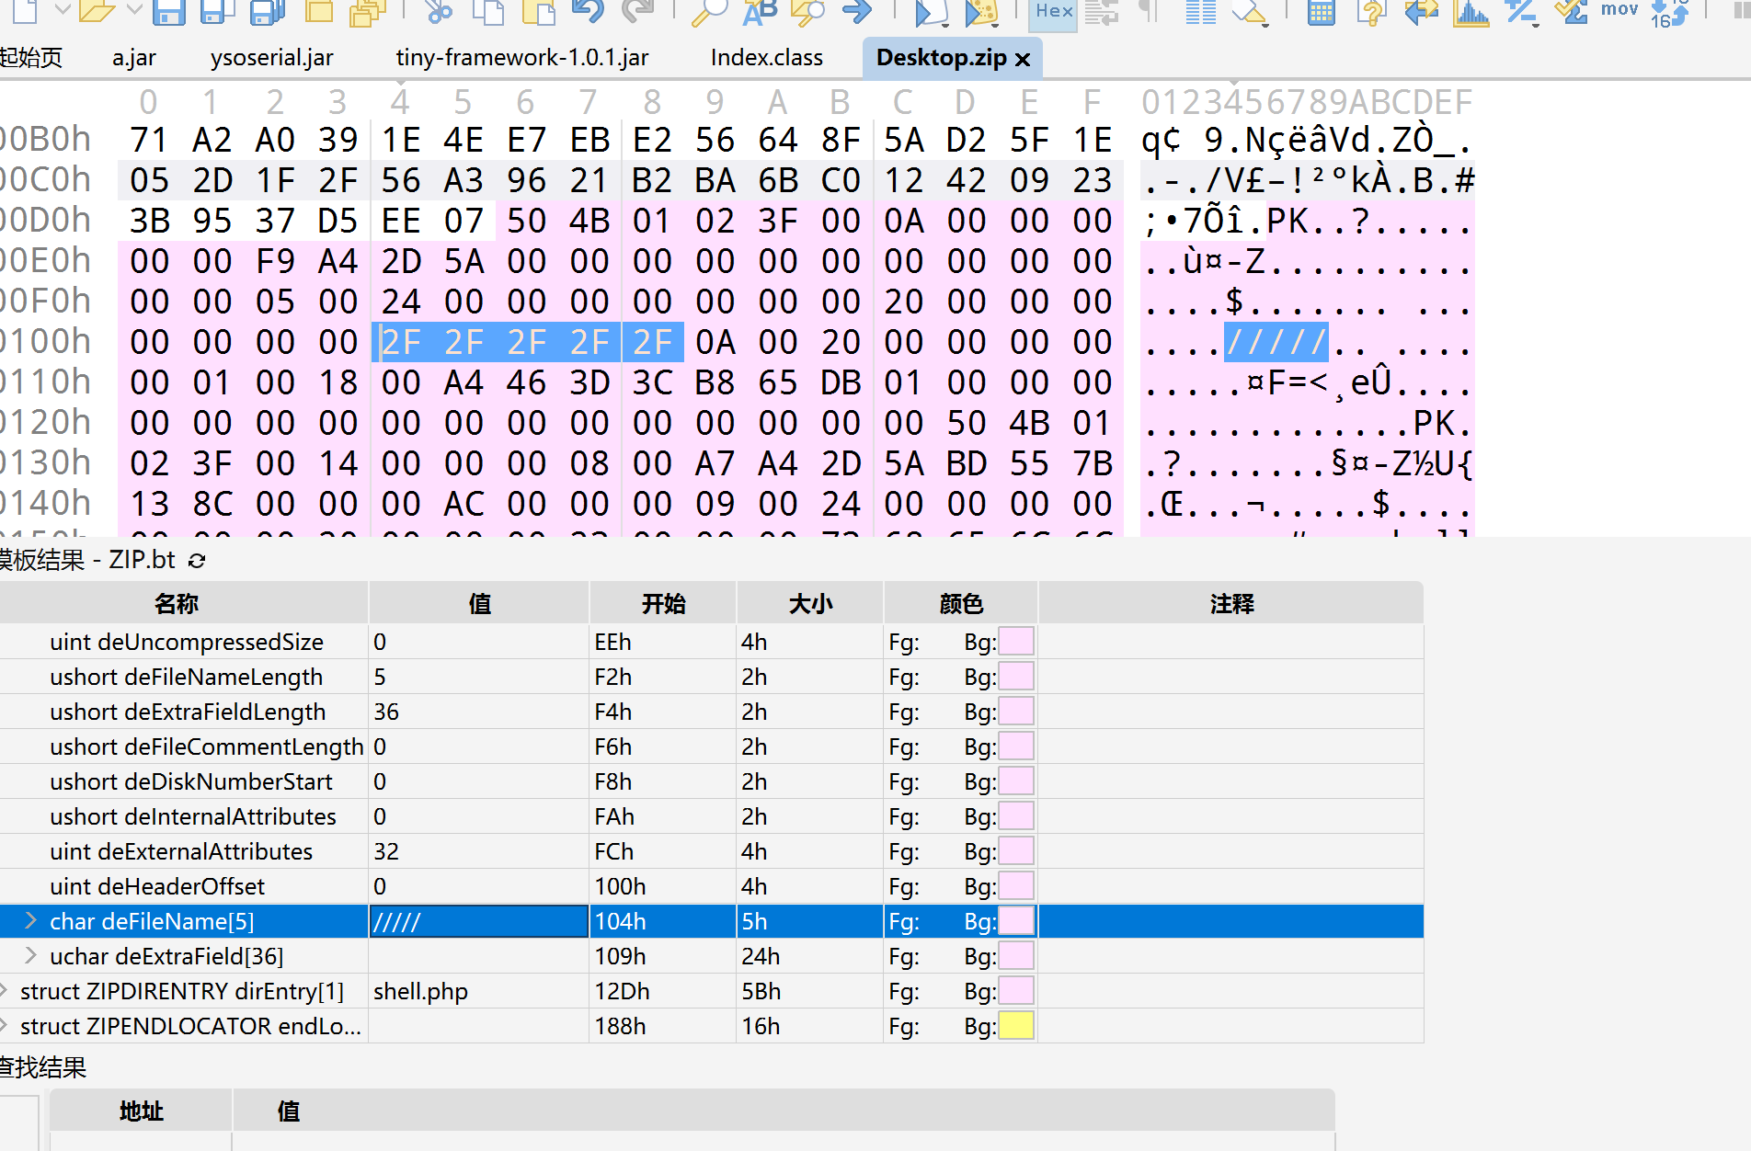This screenshot has height=1151, width=1751.
Task: Expand the uchar deExtraField[36] row
Action: pos(31,956)
